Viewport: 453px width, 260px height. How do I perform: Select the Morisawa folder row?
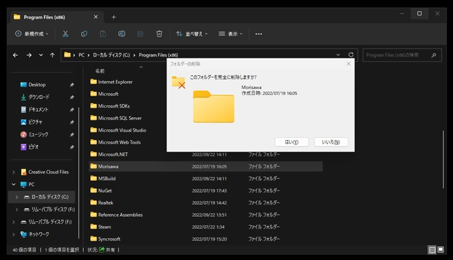(x=206, y=166)
